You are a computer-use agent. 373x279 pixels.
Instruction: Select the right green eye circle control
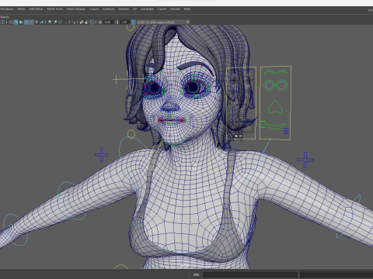pyautogui.click(x=281, y=85)
